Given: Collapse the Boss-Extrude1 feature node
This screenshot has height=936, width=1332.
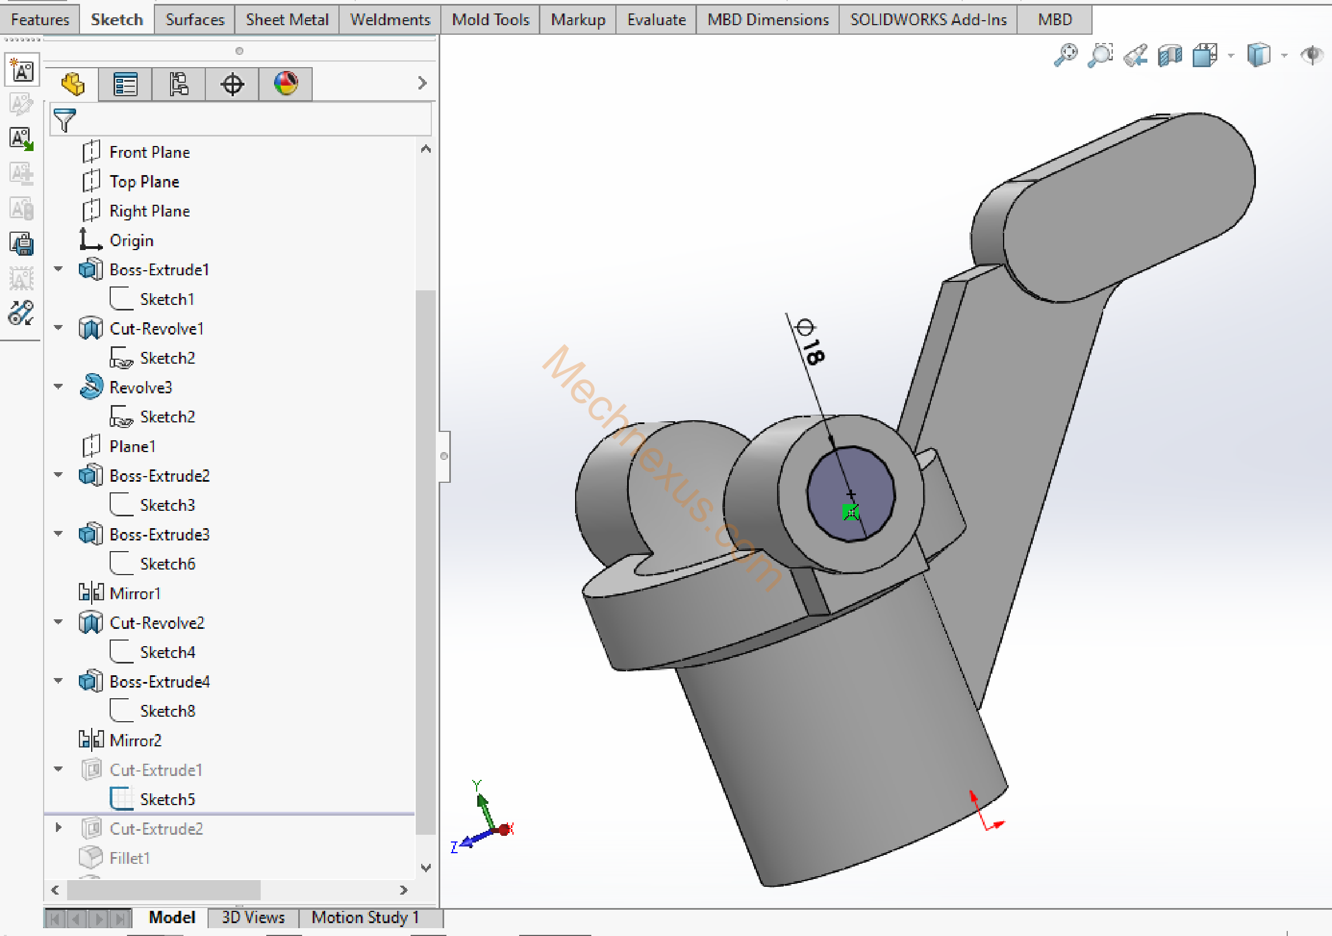Looking at the screenshot, I should [x=58, y=269].
